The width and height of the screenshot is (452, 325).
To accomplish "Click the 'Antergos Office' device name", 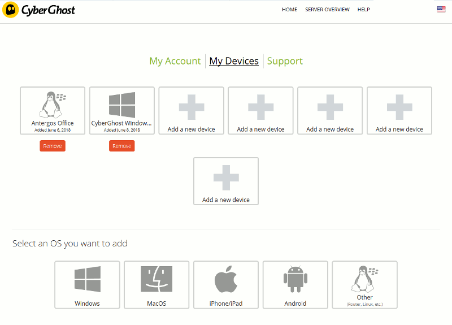I will [x=53, y=123].
